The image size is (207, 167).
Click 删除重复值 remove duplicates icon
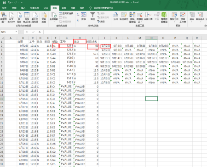pyautogui.click(x=132, y=17)
